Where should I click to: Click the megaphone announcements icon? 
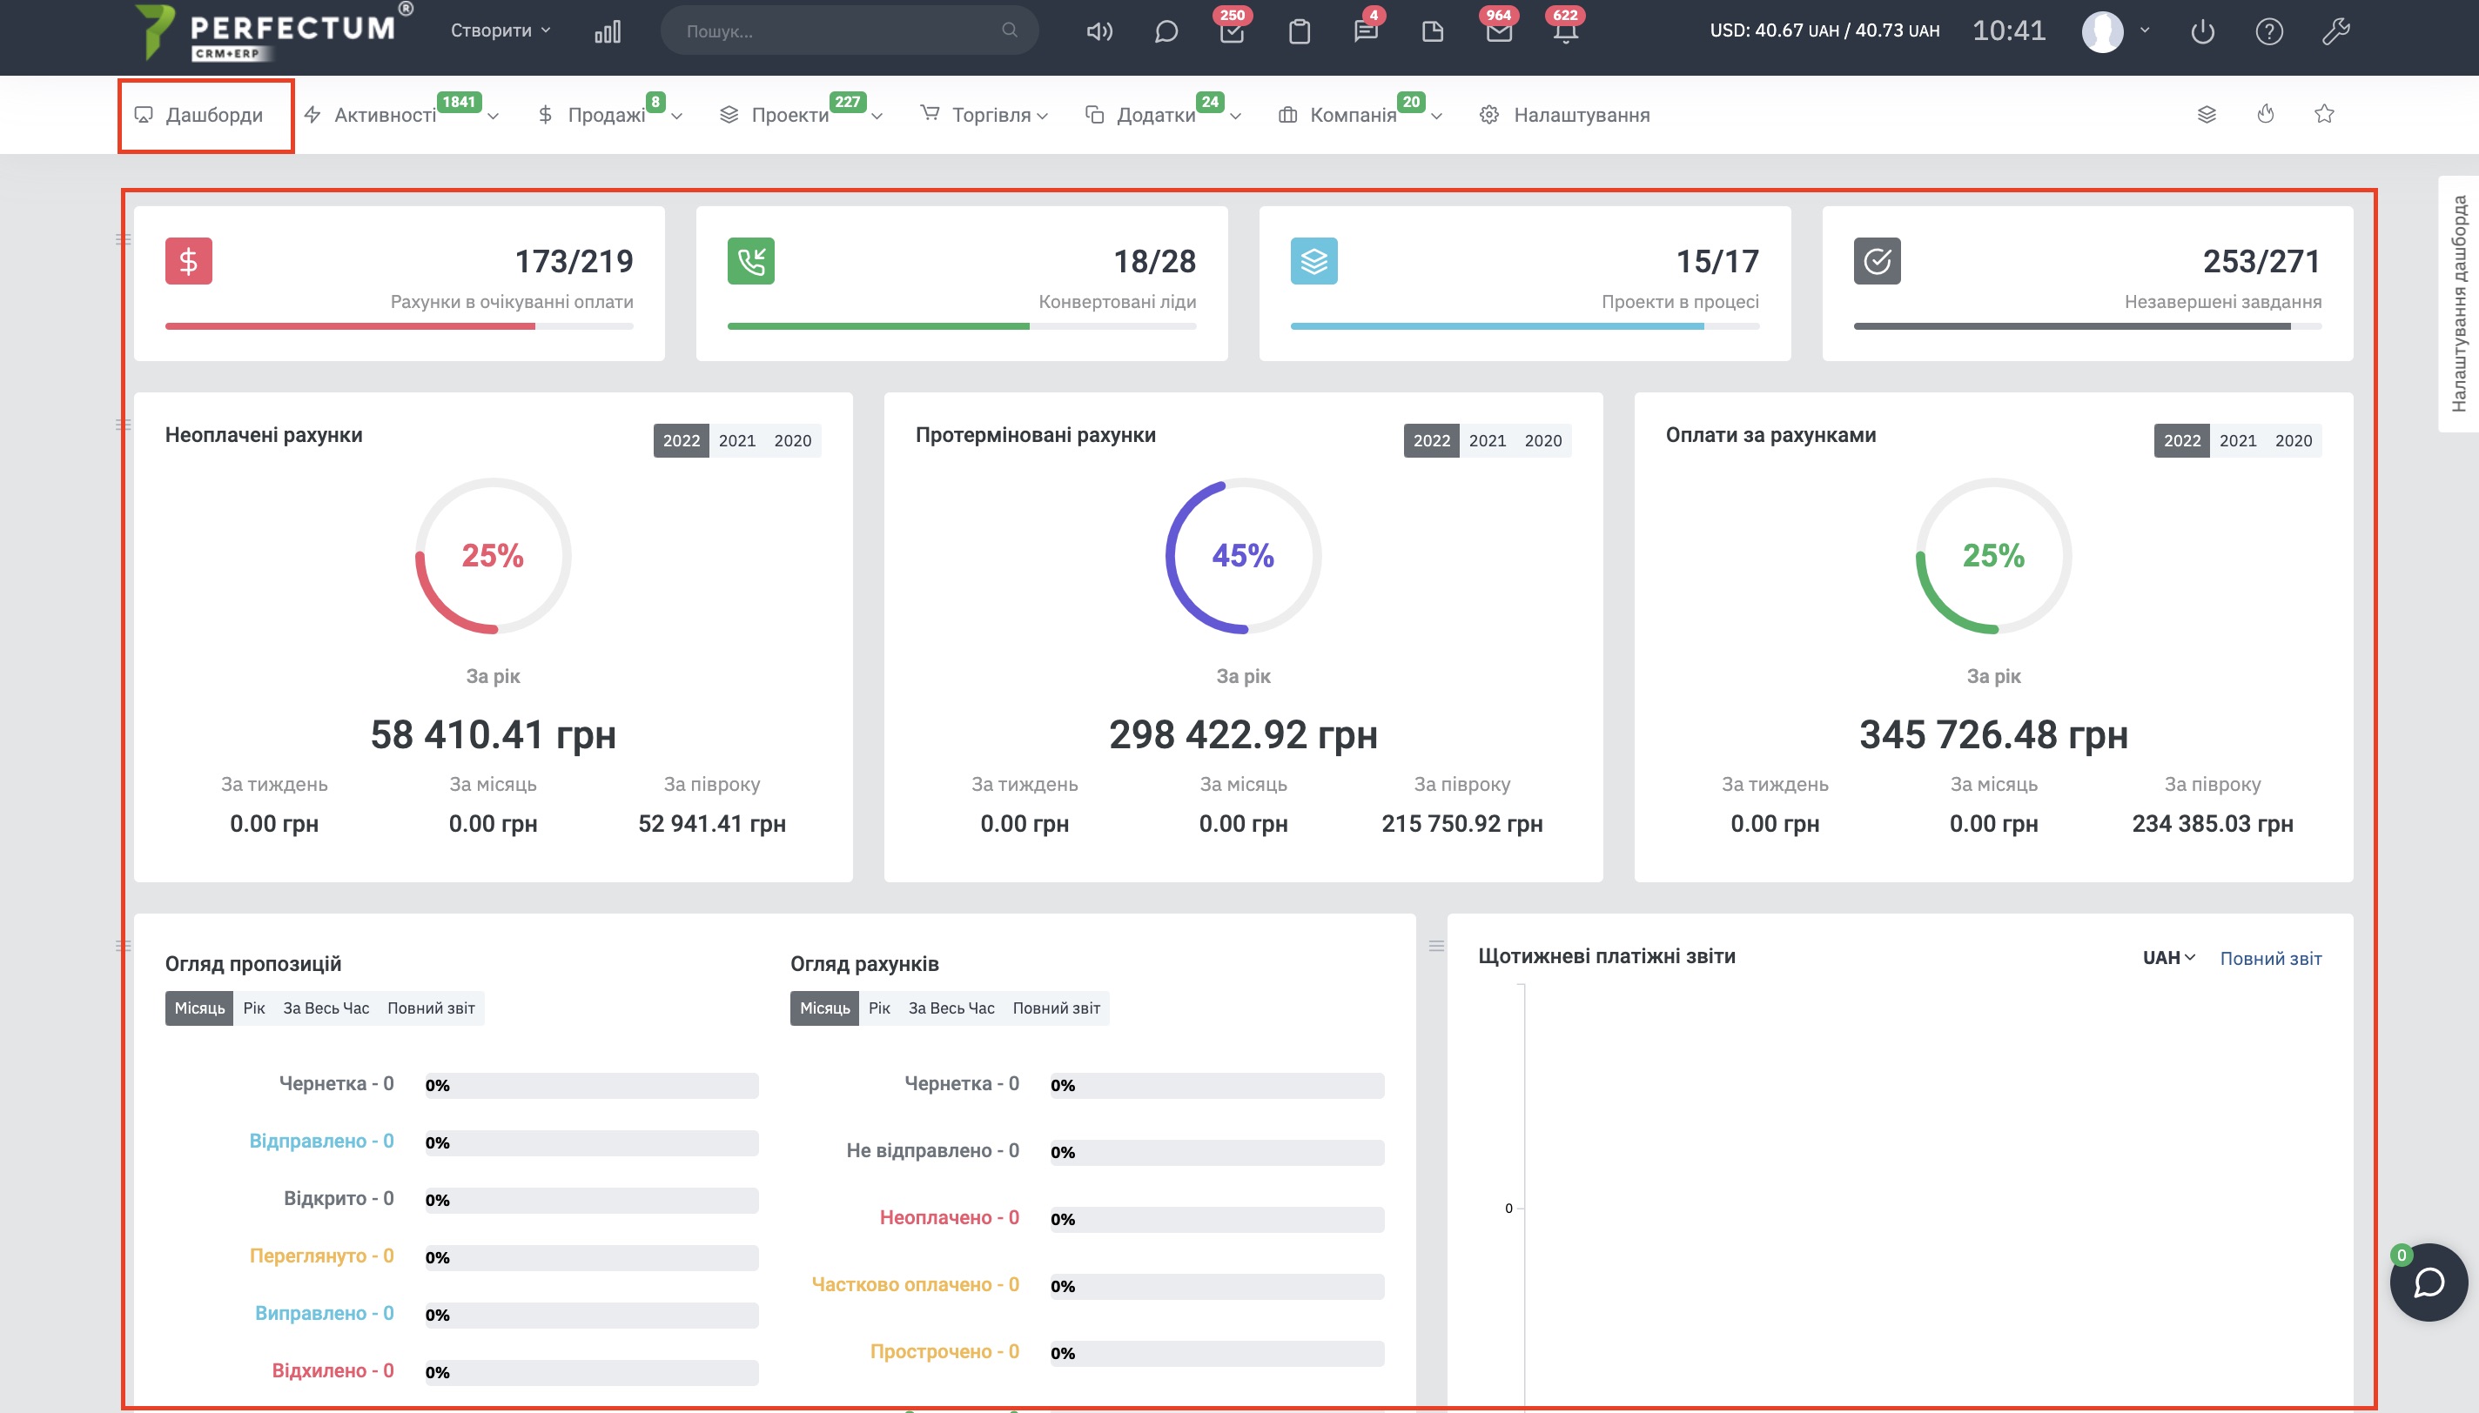(1098, 31)
